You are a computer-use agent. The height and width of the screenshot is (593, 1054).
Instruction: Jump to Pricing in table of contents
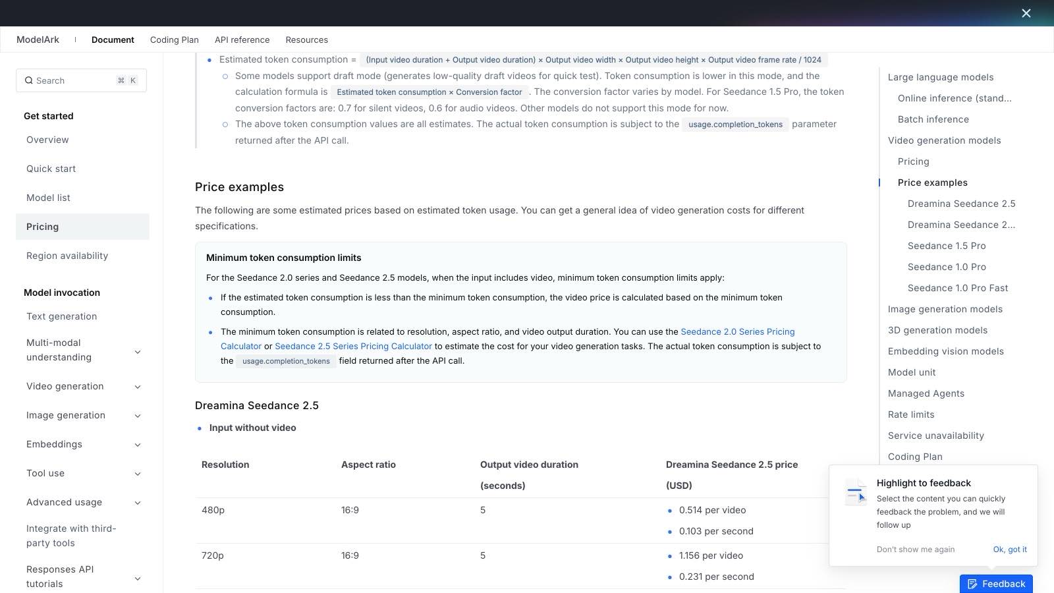click(914, 161)
